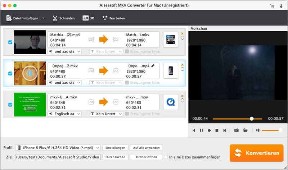Expand the Datei hinzufügen dropdown arrow
The width and height of the screenshot is (288, 170).
point(43,18)
